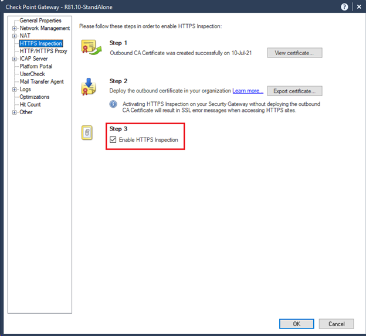Close the Check Point Gateway dialog
This screenshot has width=366, height=336.
pos(358,6)
